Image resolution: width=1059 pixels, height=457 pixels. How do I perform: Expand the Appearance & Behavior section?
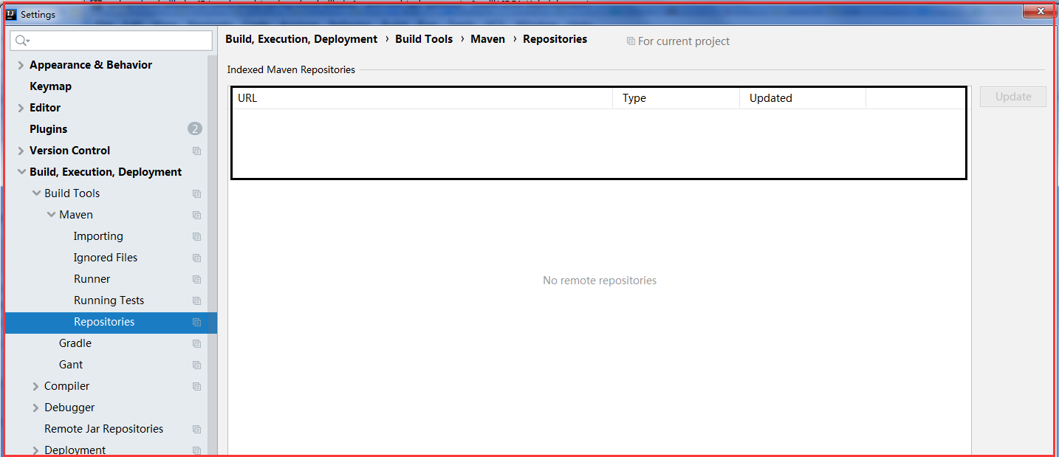20,65
